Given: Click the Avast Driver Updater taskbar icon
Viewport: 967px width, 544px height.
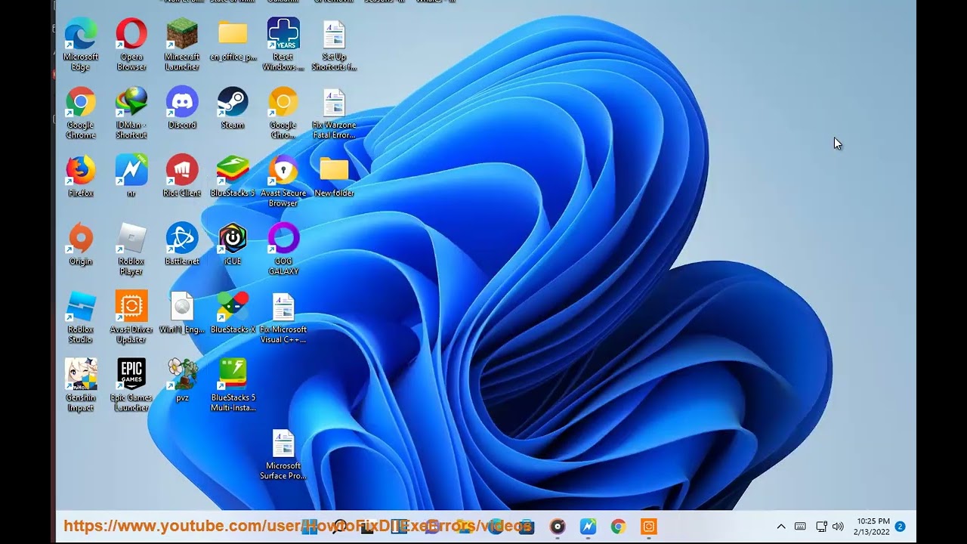Looking at the screenshot, I should coord(648,527).
